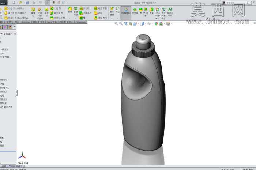256x170 pixels.
Task: Select the tree item ending in 붙이기2
Action: tap(6, 107)
